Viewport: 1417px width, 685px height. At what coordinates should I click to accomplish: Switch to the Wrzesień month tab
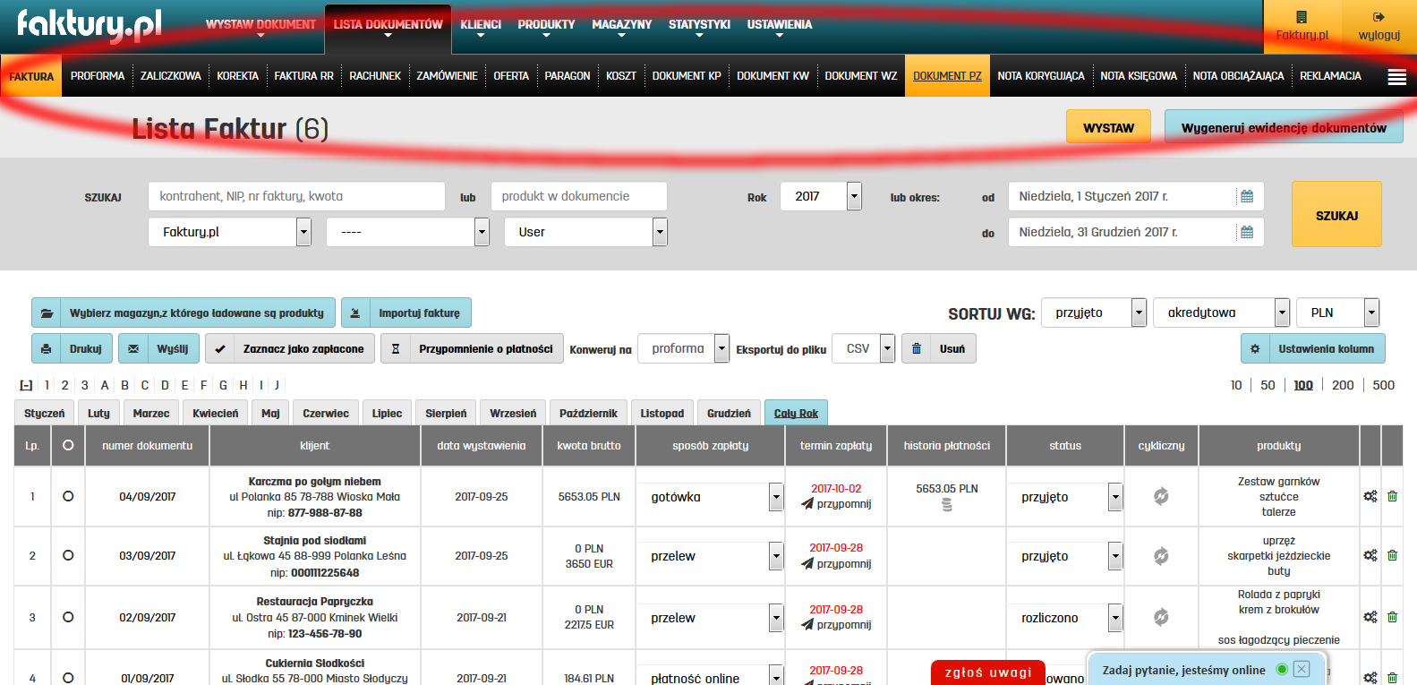pyautogui.click(x=513, y=413)
